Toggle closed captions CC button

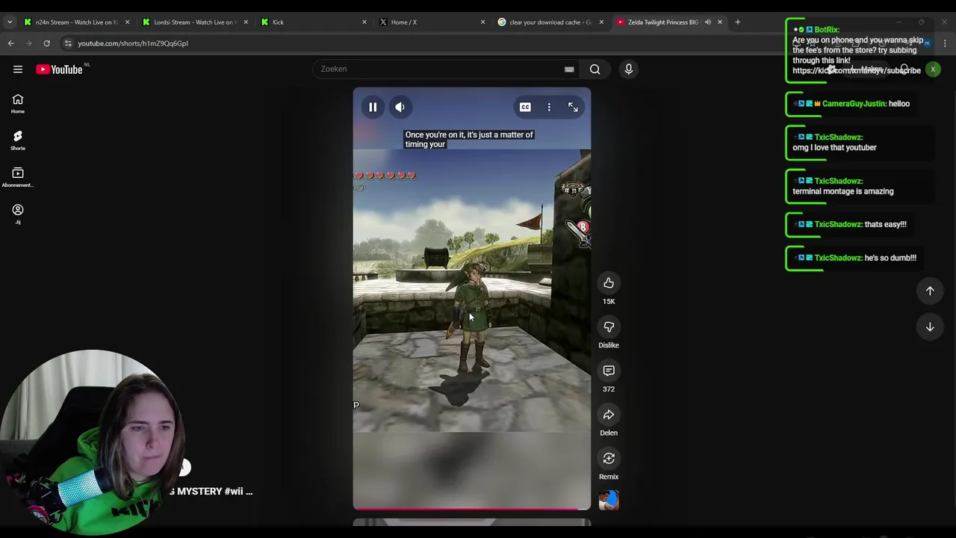point(525,107)
